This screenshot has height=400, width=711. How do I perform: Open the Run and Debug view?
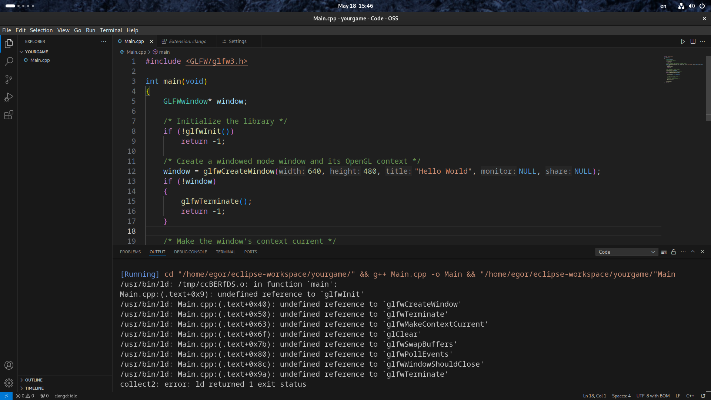9,97
